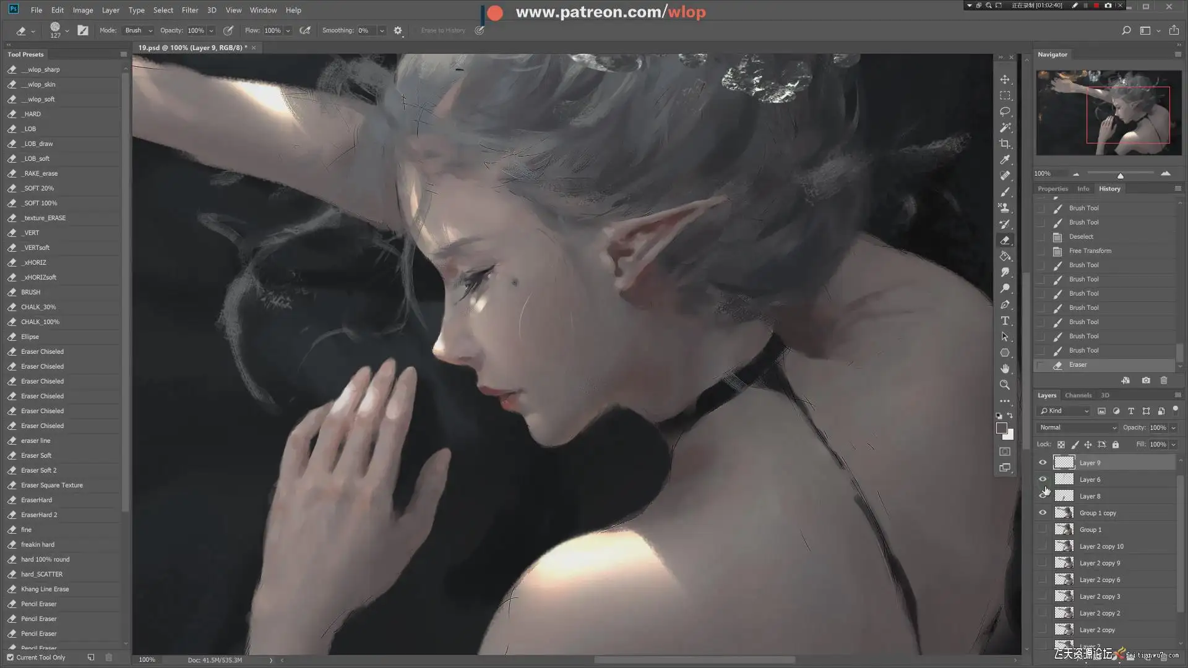Select the Lasso tool

pos(1005,111)
